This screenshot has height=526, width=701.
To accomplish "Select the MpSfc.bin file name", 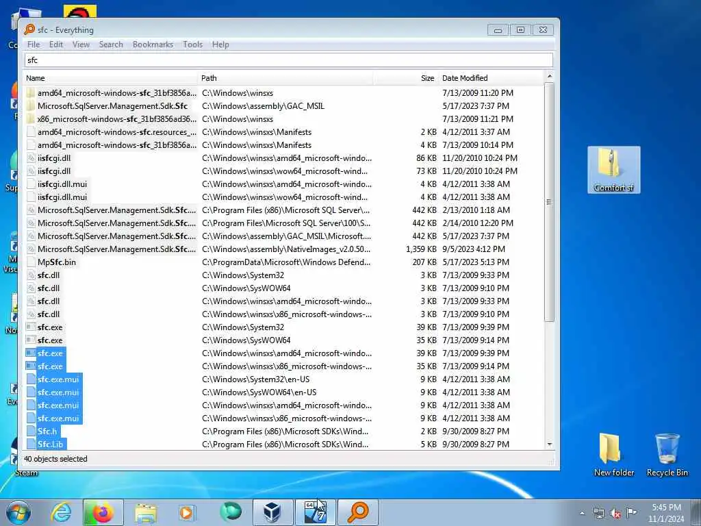I will (56, 262).
